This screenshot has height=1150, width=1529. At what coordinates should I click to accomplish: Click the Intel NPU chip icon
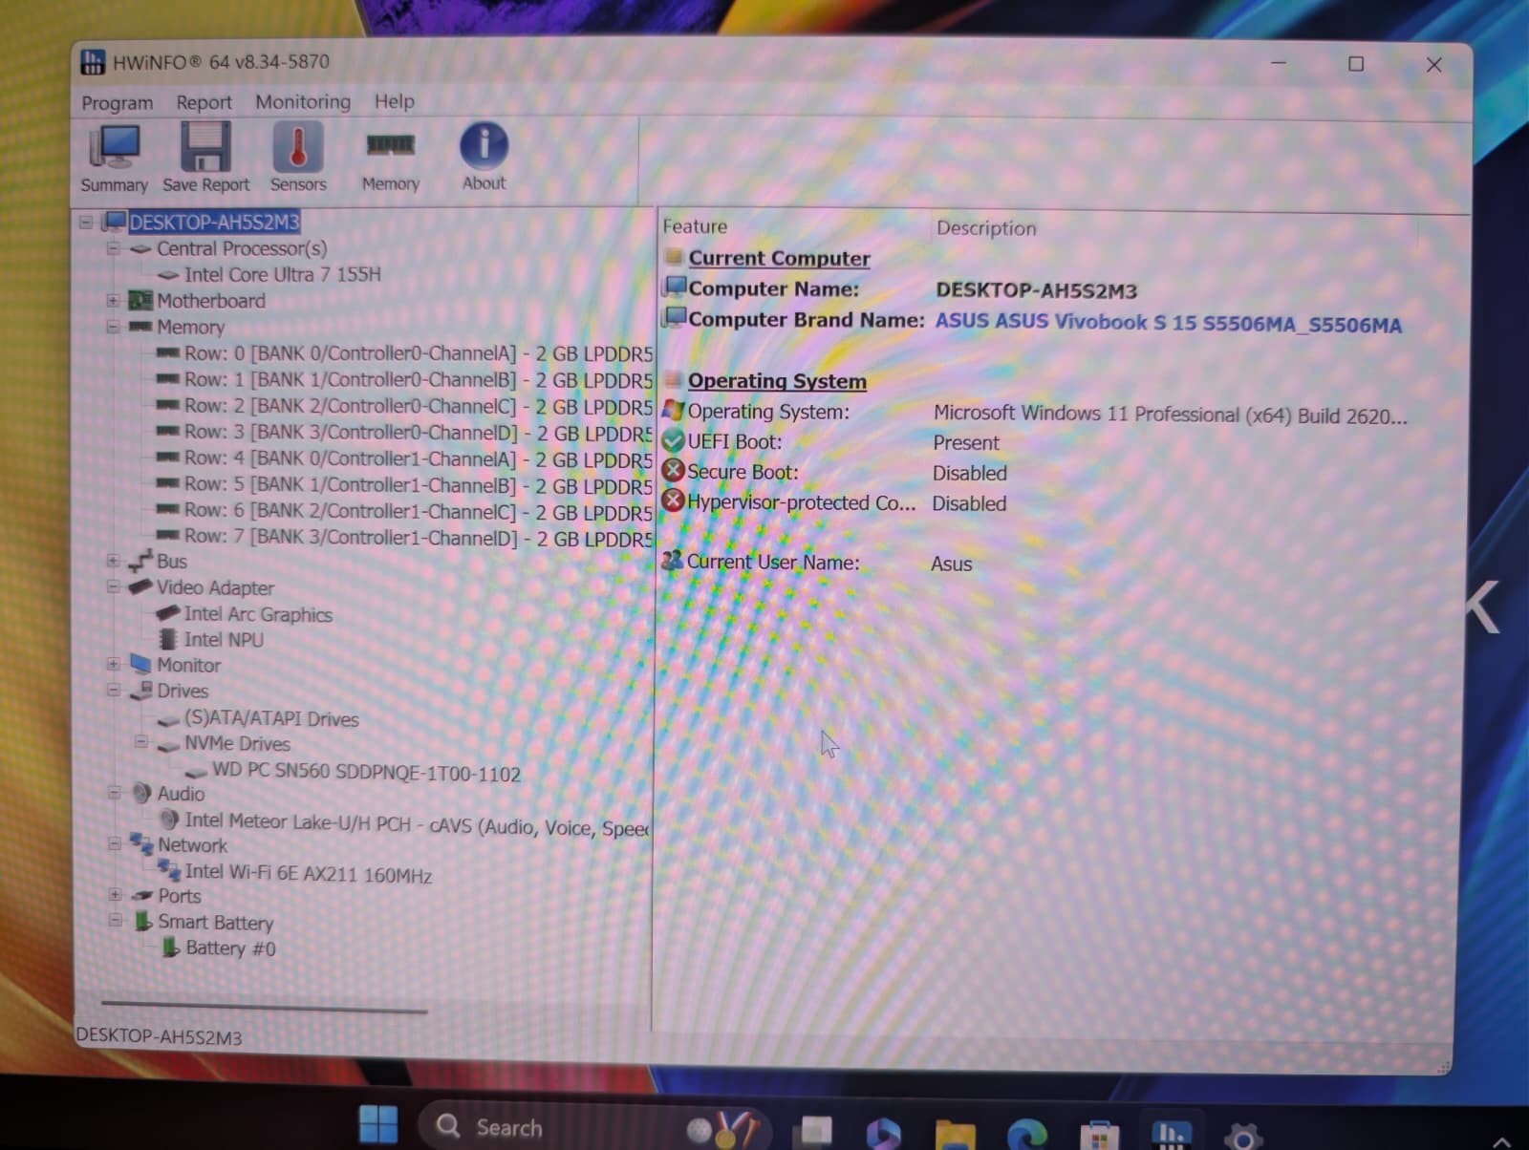pos(168,639)
